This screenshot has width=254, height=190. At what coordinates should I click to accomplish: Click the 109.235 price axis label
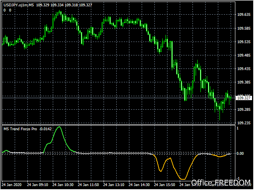point(244,123)
